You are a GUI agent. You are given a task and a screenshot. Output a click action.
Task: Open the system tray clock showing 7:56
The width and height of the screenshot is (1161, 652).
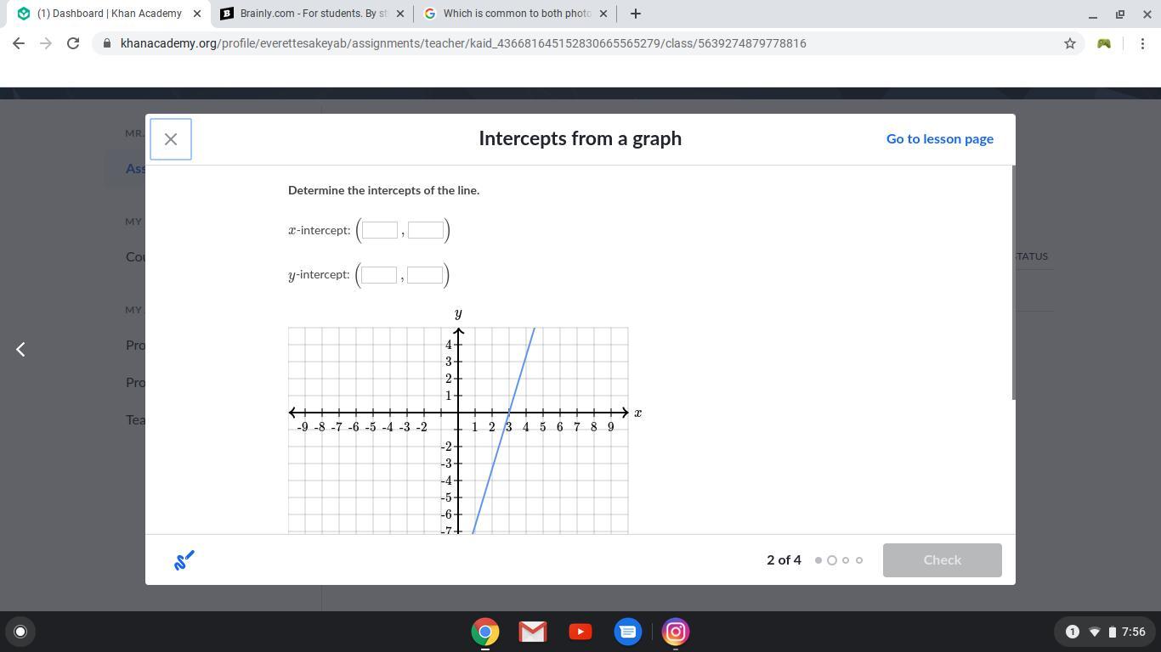1134,632
